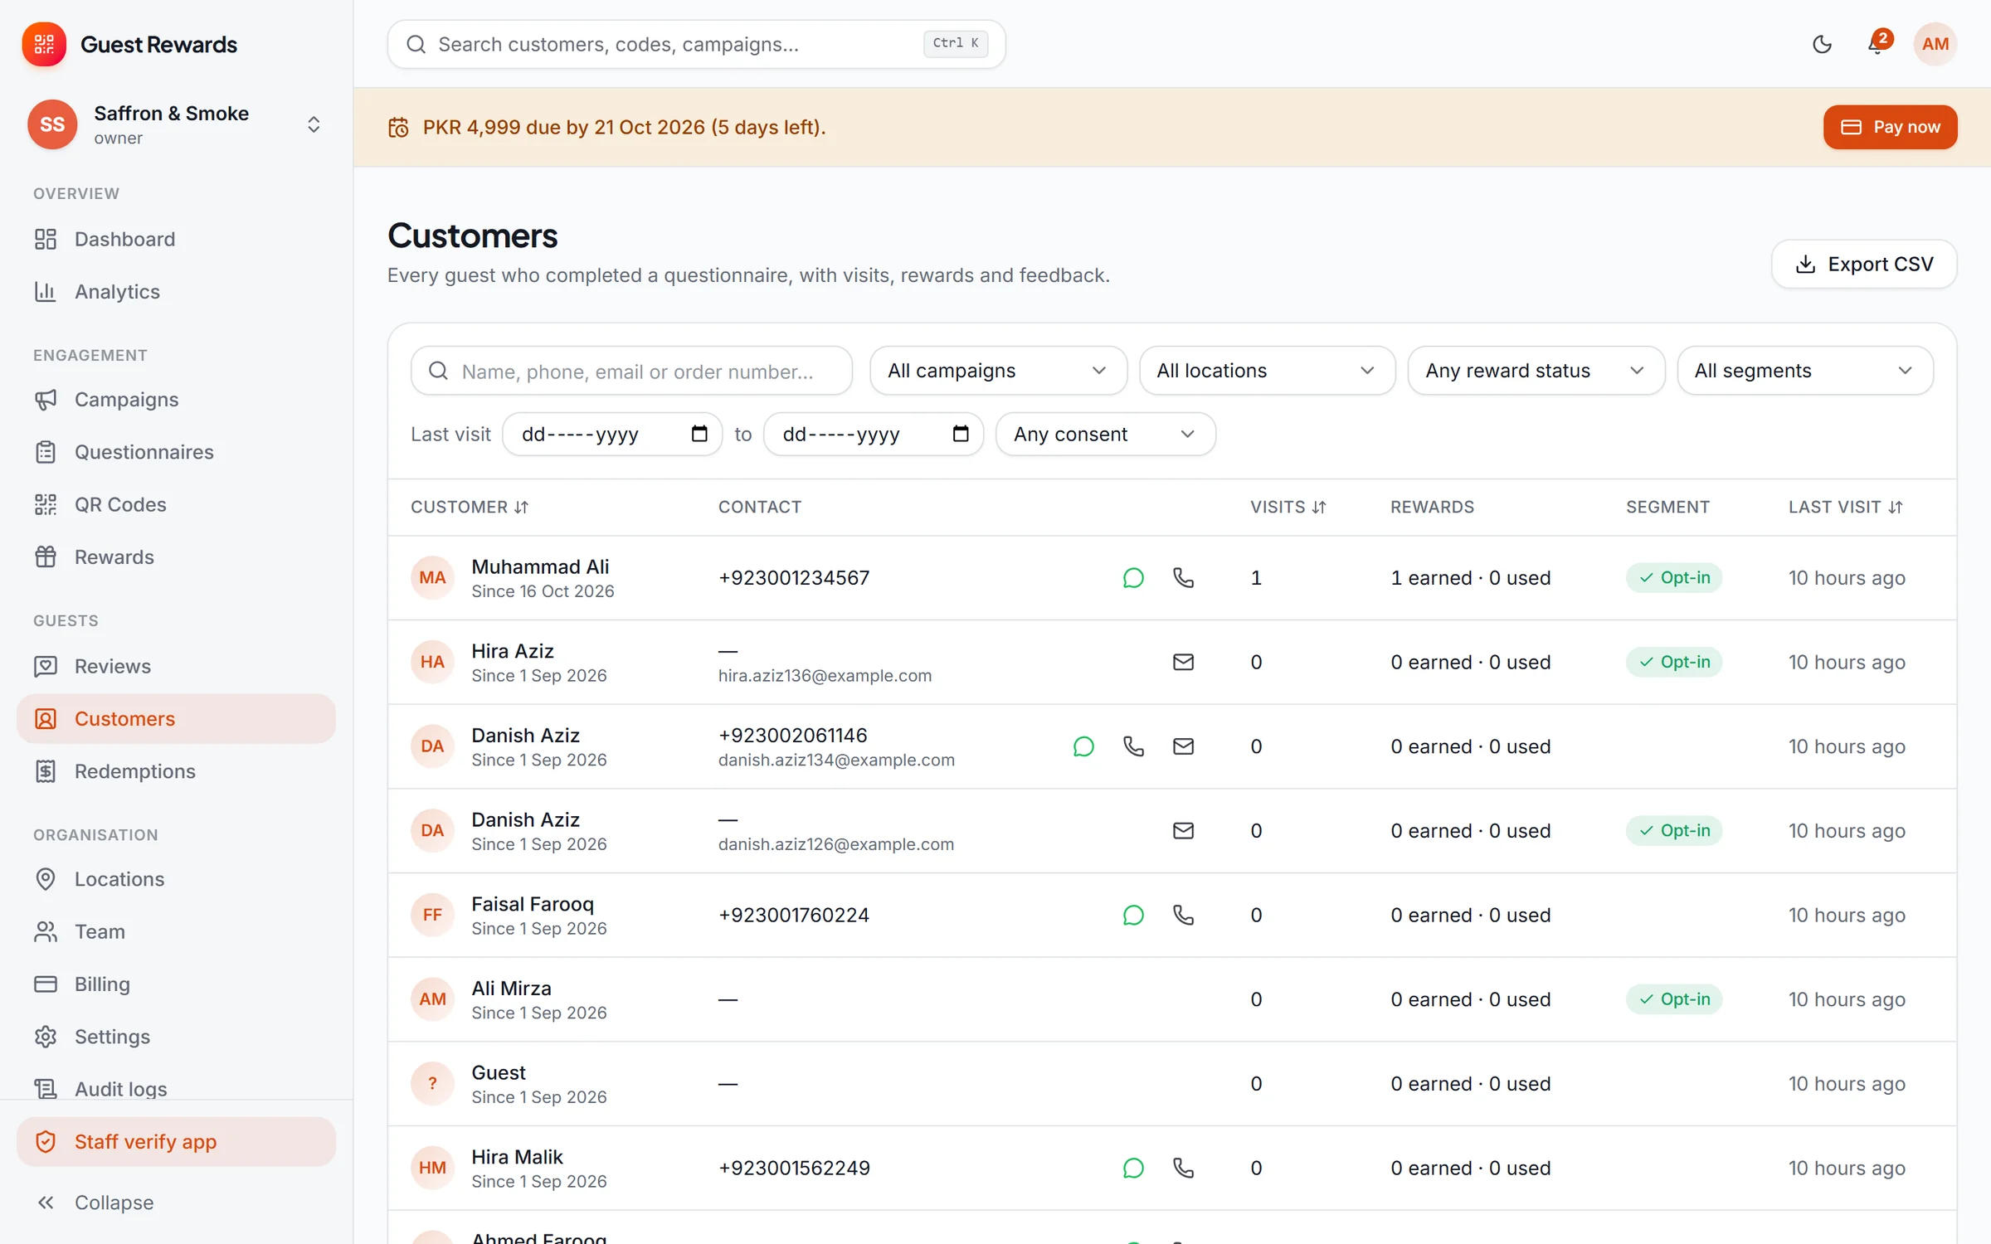Chat with Faisal Farooq via WhatsApp icon
Screen dimensions: 1991x1244
click(1133, 915)
